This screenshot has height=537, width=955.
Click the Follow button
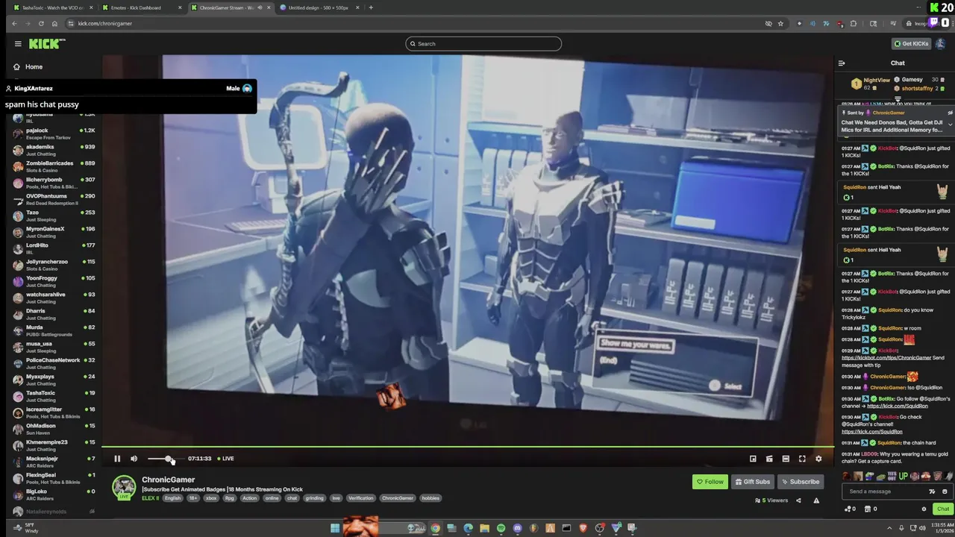pos(710,482)
